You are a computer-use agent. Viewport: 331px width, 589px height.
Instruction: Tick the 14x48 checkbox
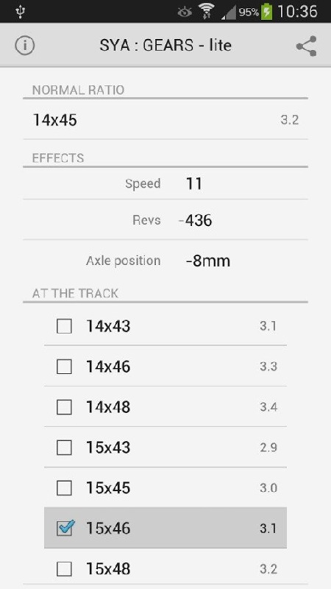[64, 407]
